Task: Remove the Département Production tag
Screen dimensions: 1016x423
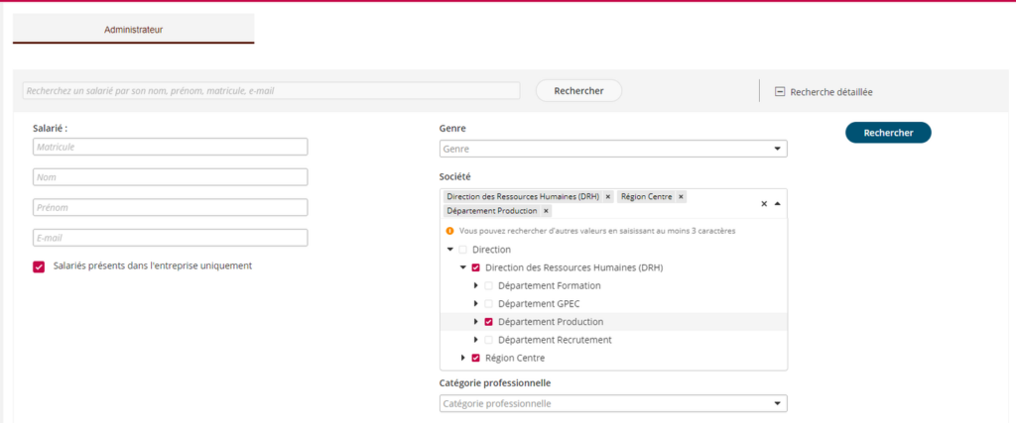Action: coord(546,211)
